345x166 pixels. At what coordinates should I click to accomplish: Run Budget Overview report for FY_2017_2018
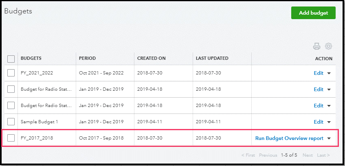[289, 138]
